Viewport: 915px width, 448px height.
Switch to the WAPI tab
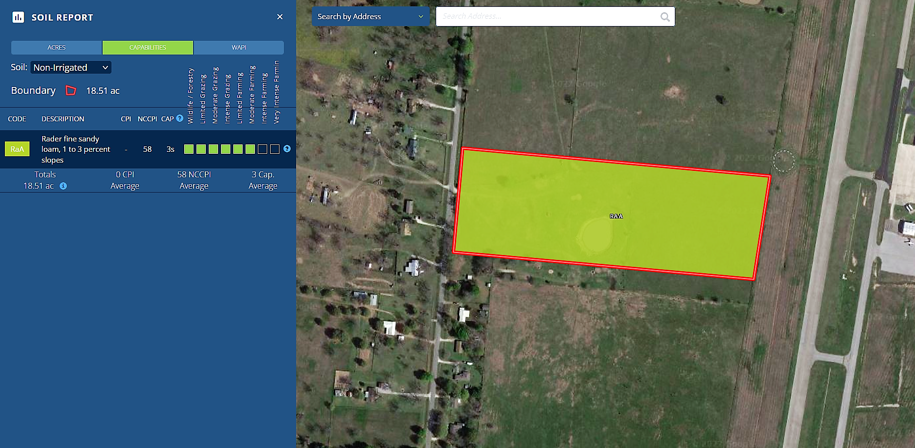(239, 48)
